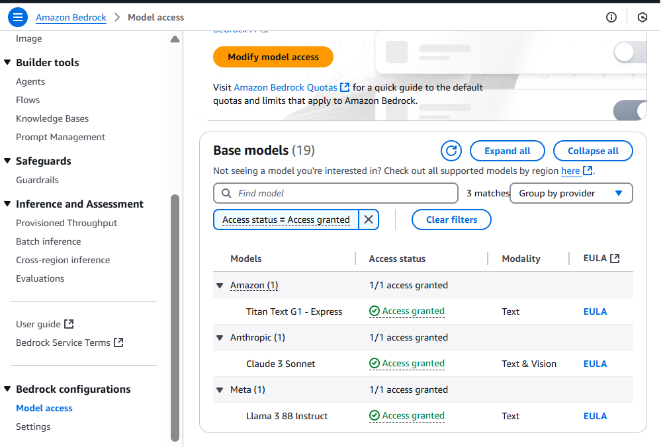The width and height of the screenshot is (667, 447).
Task: Click the Models column header
Action: coord(246,259)
